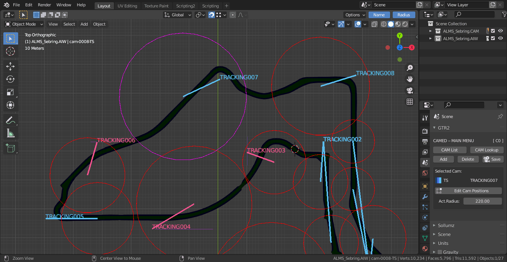Click the outliner search field
This screenshot has width=507, height=262.
pos(474,14)
